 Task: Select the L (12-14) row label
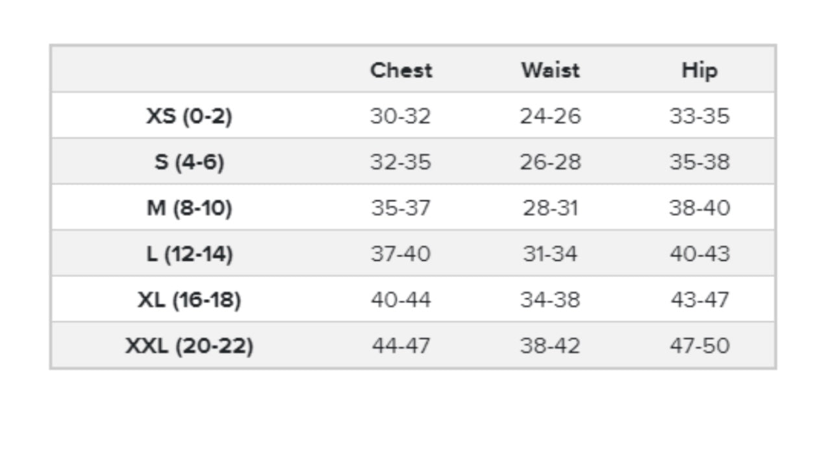(x=189, y=254)
